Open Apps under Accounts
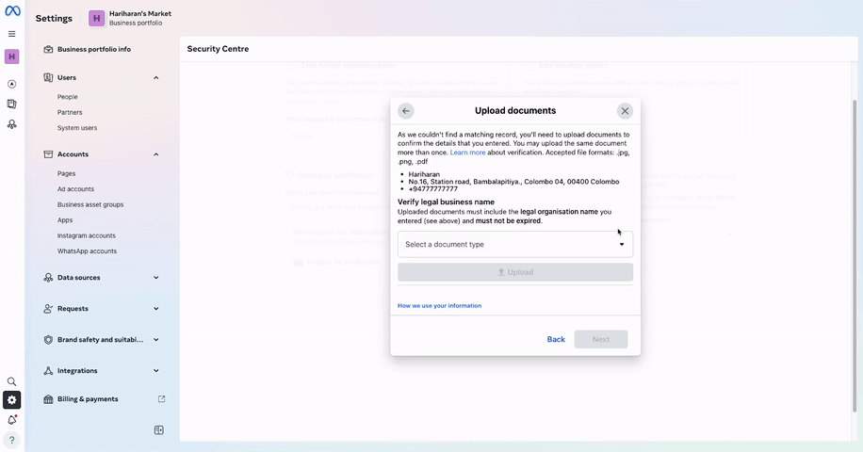The height and width of the screenshot is (452, 863). coord(65,220)
